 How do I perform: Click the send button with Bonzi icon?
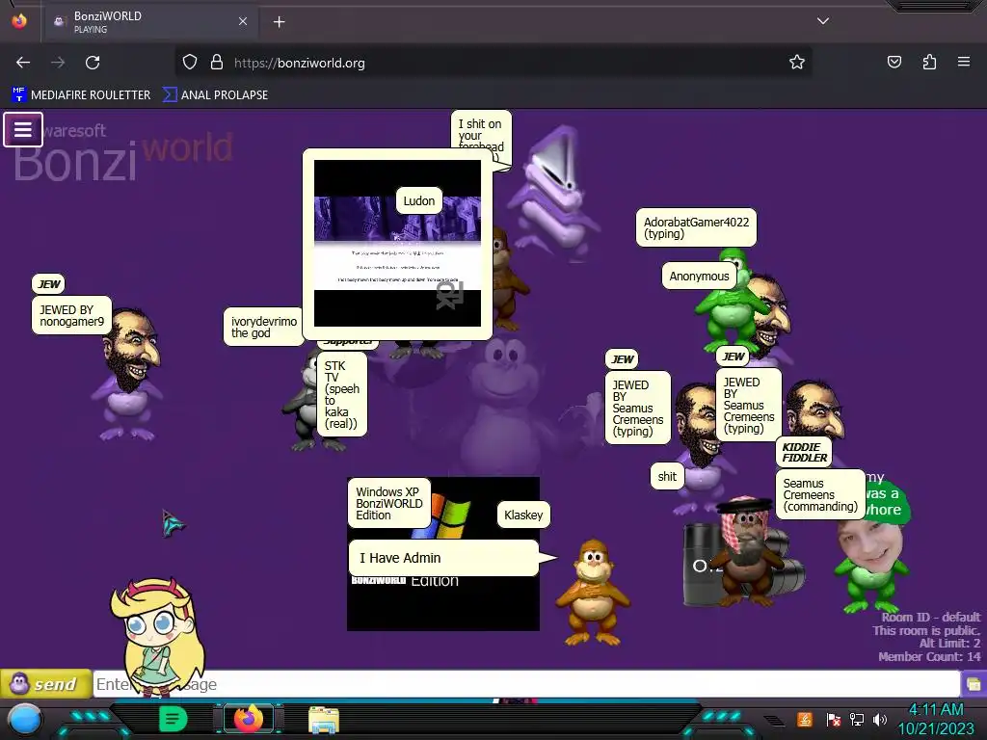(x=45, y=684)
